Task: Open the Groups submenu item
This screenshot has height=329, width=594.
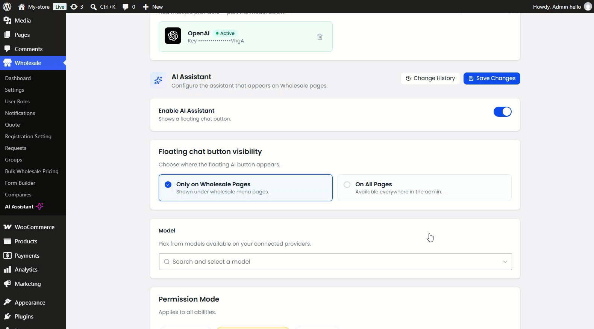Action: [x=14, y=160]
